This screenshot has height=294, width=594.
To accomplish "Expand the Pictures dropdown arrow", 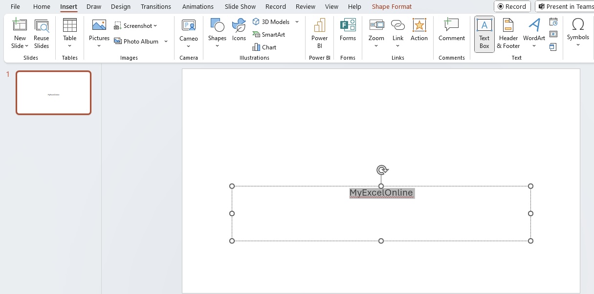I will [99, 46].
